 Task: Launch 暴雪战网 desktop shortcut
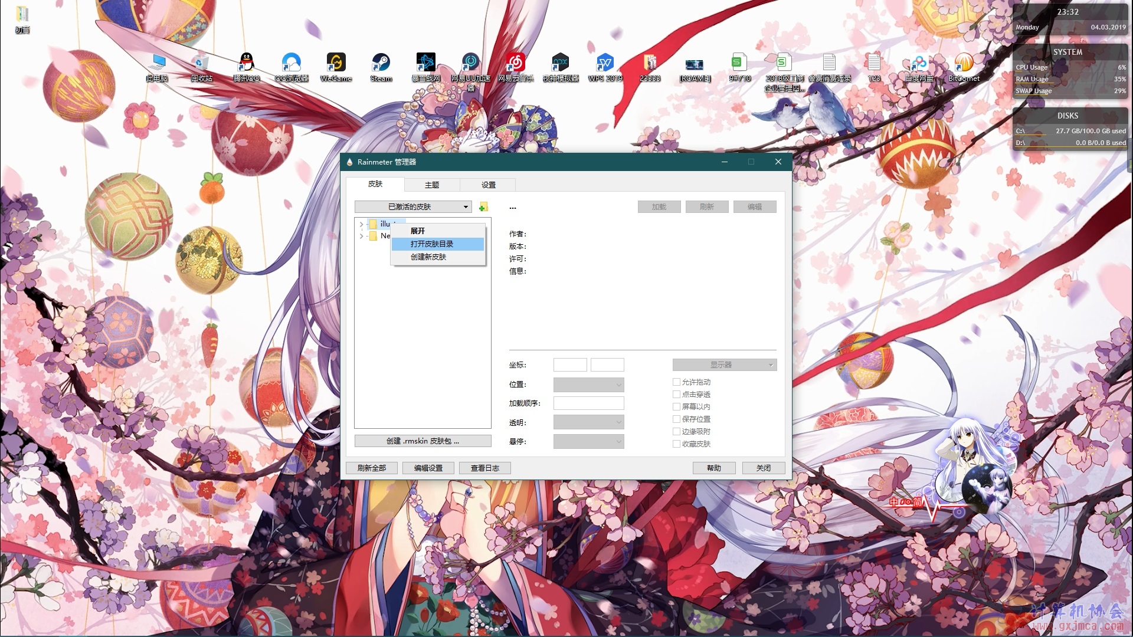tap(426, 67)
